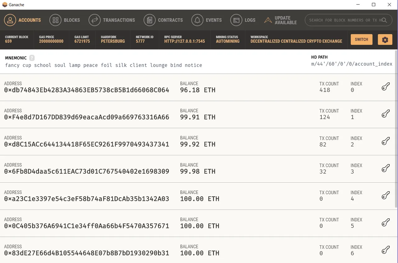This screenshot has width=398, height=263.
Task: Open the Logs tab
Action: (243, 20)
